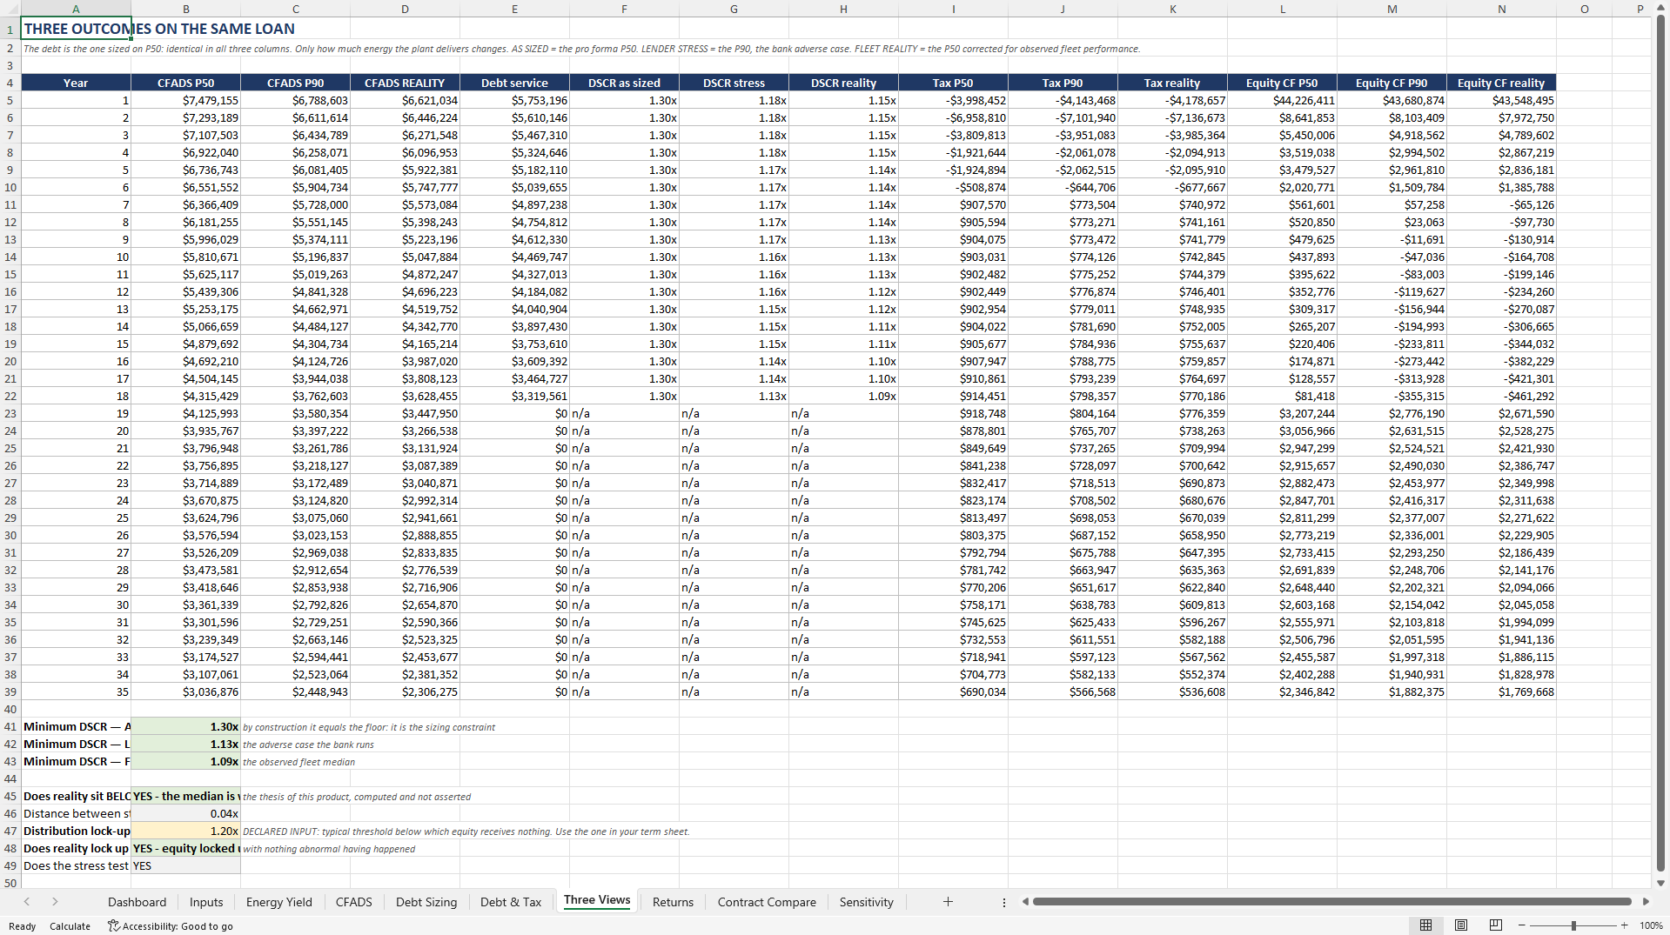Click the 'Does the stress test' label

(x=76, y=865)
